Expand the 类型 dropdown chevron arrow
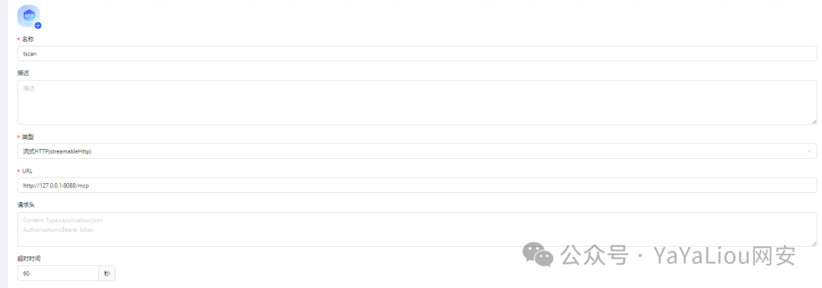Image resolution: width=822 pixels, height=288 pixels. click(x=809, y=151)
